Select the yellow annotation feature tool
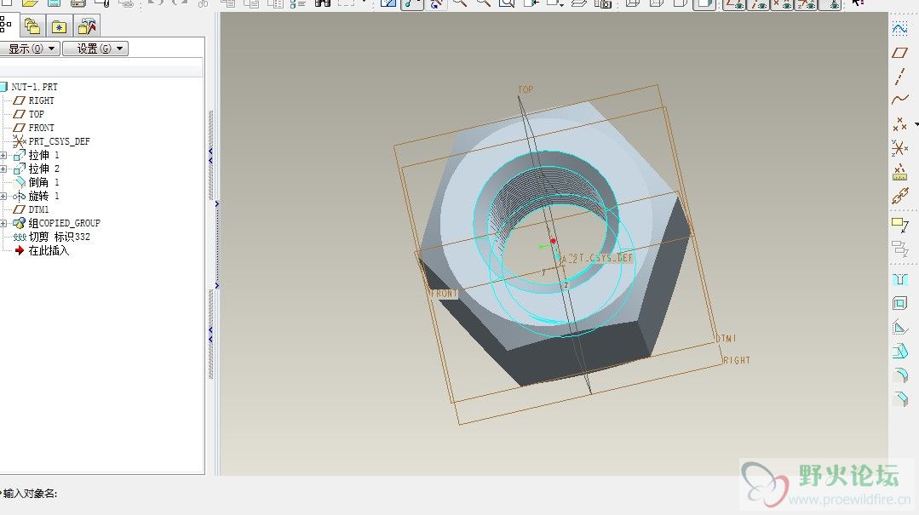Image resolution: width=919 pixels, height=515 pixels. coord(899,225)
